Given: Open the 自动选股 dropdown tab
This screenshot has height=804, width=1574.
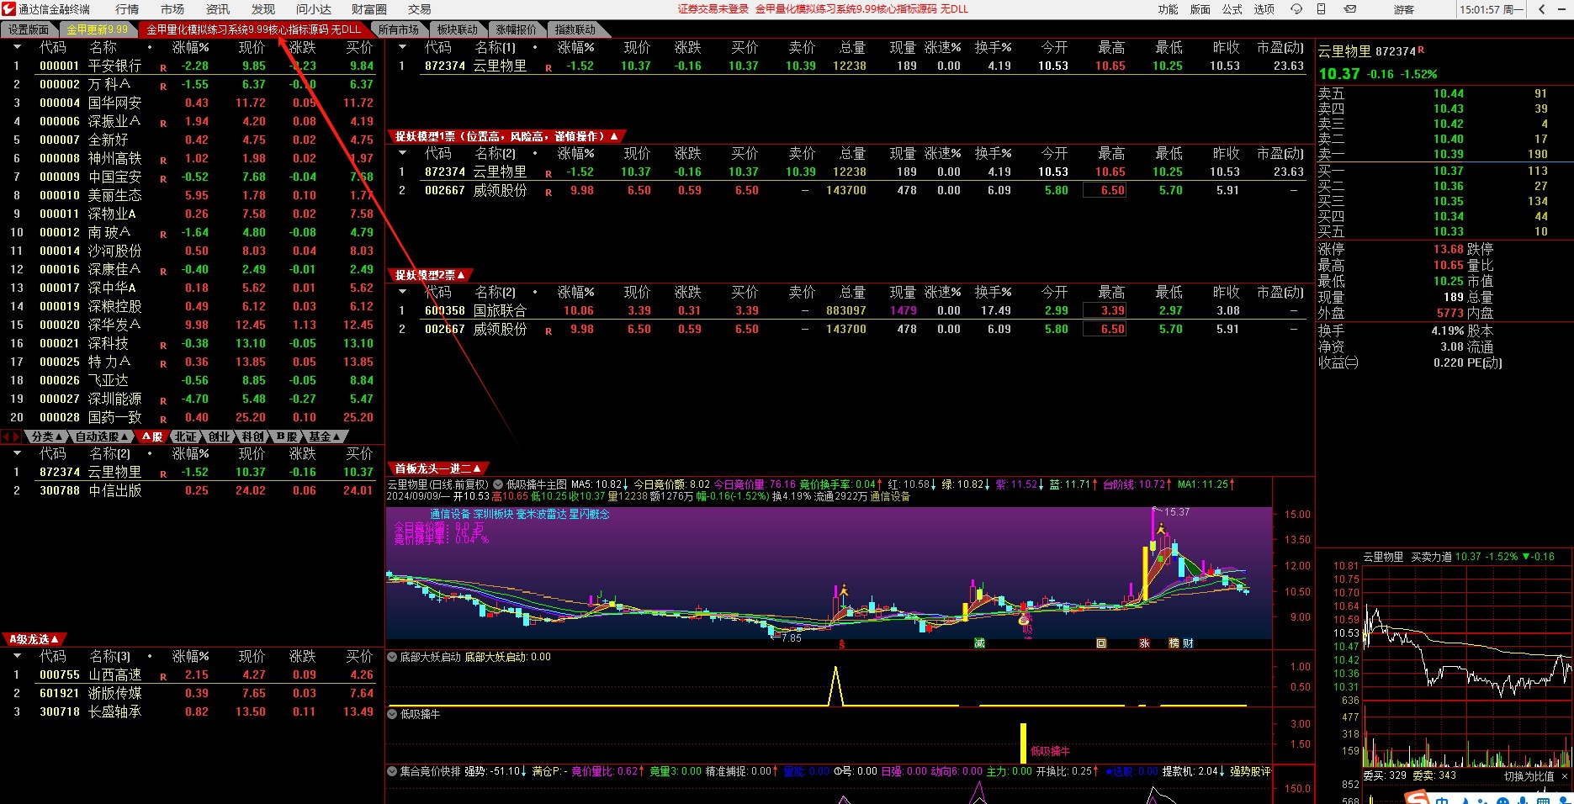Looking at the screenshot, I should coord(100,436).
